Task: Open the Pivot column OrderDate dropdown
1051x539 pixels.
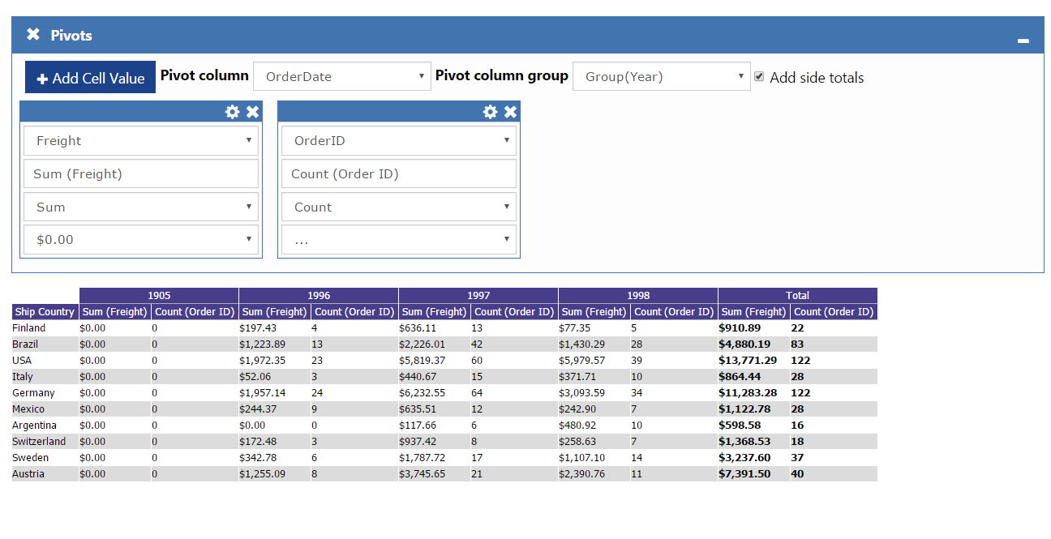Action: pos(342,76)
